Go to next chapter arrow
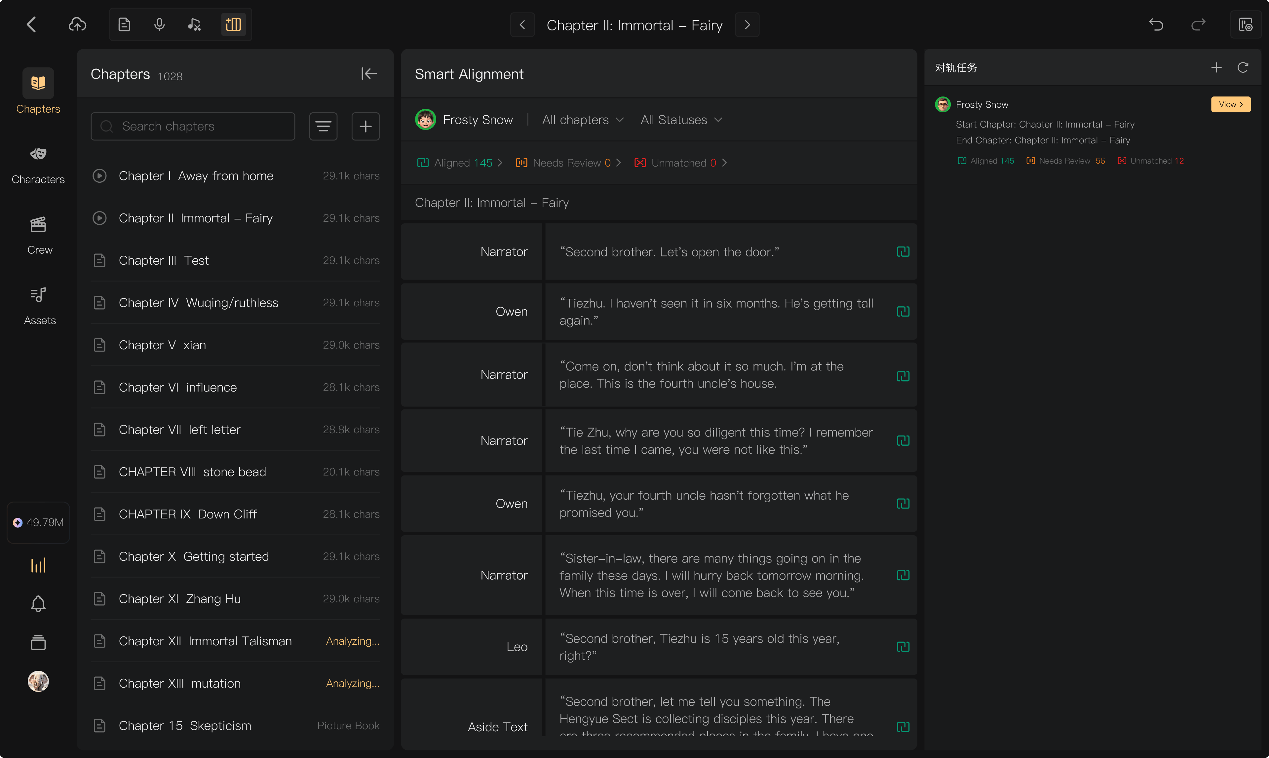Screen dimensions: 1269x758 pos(747,24)
